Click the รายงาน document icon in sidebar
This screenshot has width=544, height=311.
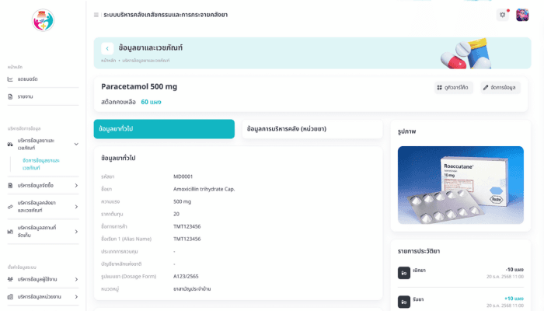point(10,96)
